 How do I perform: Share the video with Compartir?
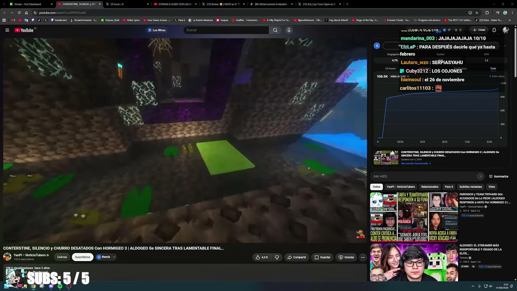click(297, 257)
